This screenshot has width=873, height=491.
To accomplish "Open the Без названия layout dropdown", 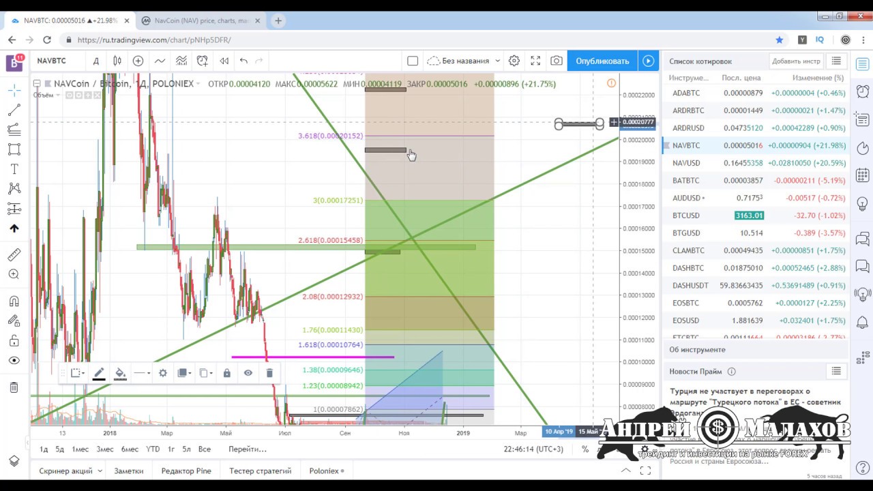I will tap(464, 61).
